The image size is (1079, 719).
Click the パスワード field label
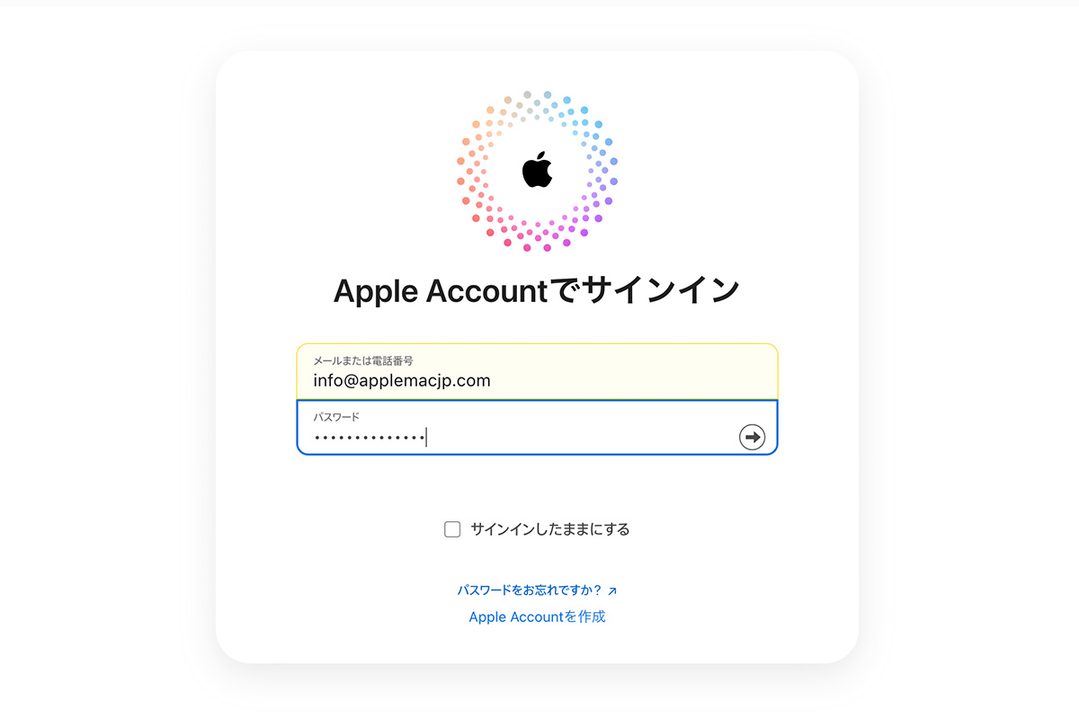pyautogui.click(x=336, y=417)
